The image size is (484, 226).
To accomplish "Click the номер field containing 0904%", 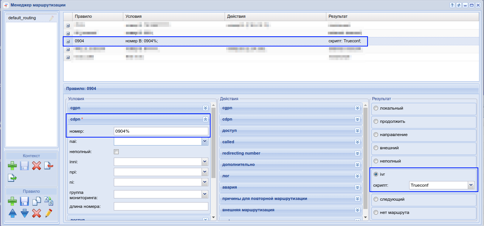I will pos(161,131).
